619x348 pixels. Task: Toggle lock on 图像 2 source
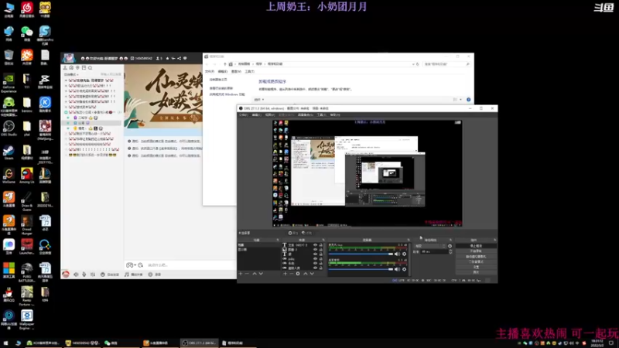(x=320, y=250)
